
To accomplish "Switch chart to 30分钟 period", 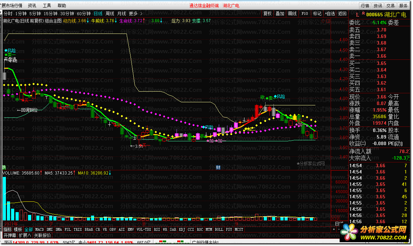I will [67, 14].
